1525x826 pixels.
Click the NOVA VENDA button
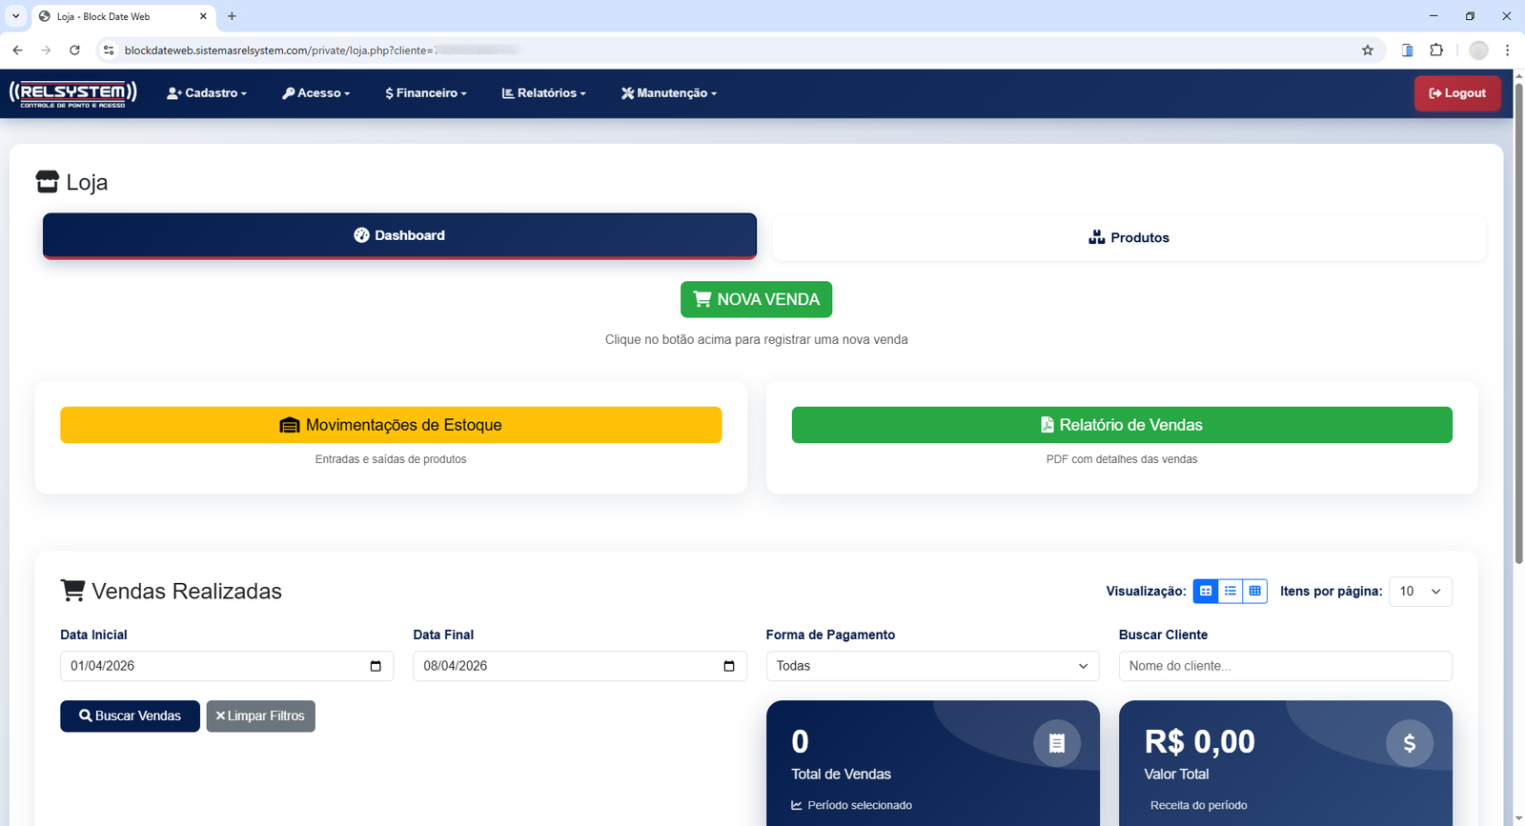click(756, 299)
